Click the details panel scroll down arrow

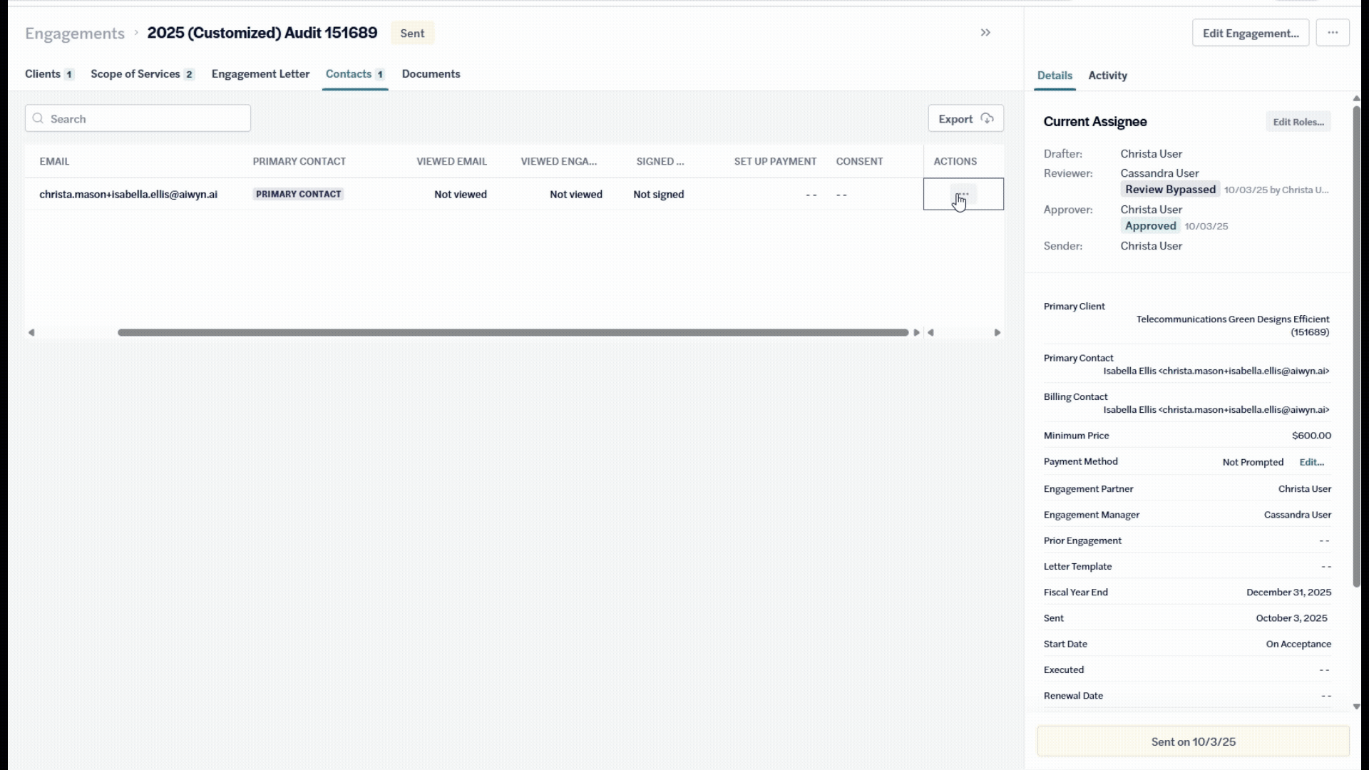pos(1356,707)
